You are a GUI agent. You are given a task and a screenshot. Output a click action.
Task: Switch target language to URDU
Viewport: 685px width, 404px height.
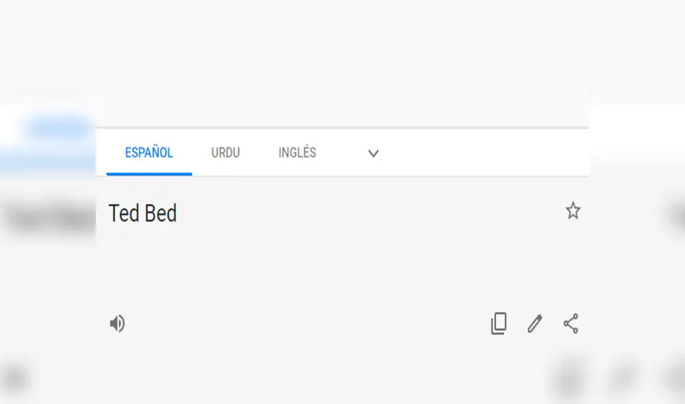(225, 153)
